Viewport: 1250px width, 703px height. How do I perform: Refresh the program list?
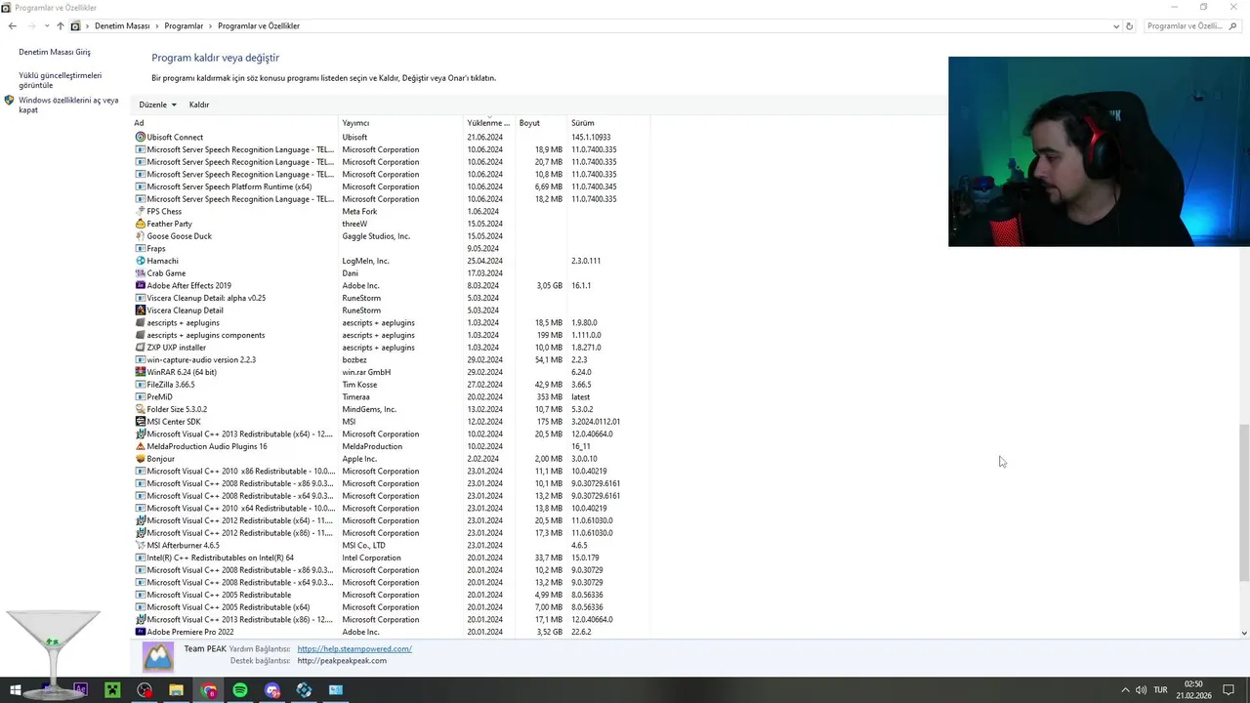pos(1130,26)
